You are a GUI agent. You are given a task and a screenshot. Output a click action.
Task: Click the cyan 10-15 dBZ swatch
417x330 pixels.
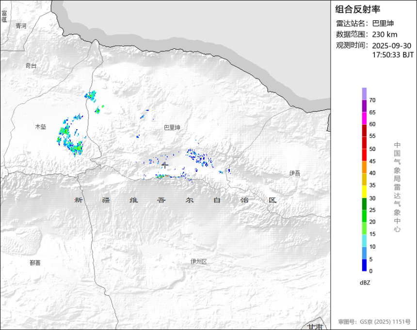pos(364,240)
